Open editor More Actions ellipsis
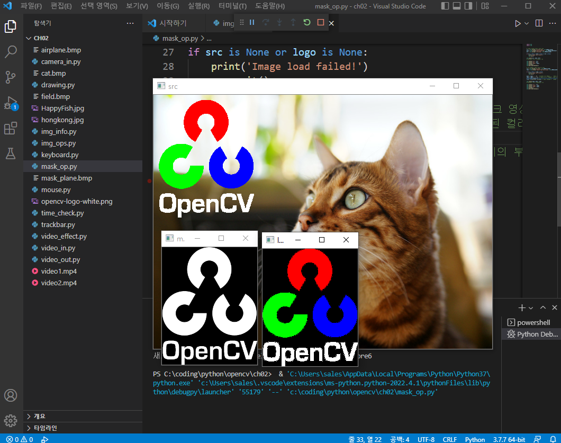The image size is (561, 443). tap(553, 23)
